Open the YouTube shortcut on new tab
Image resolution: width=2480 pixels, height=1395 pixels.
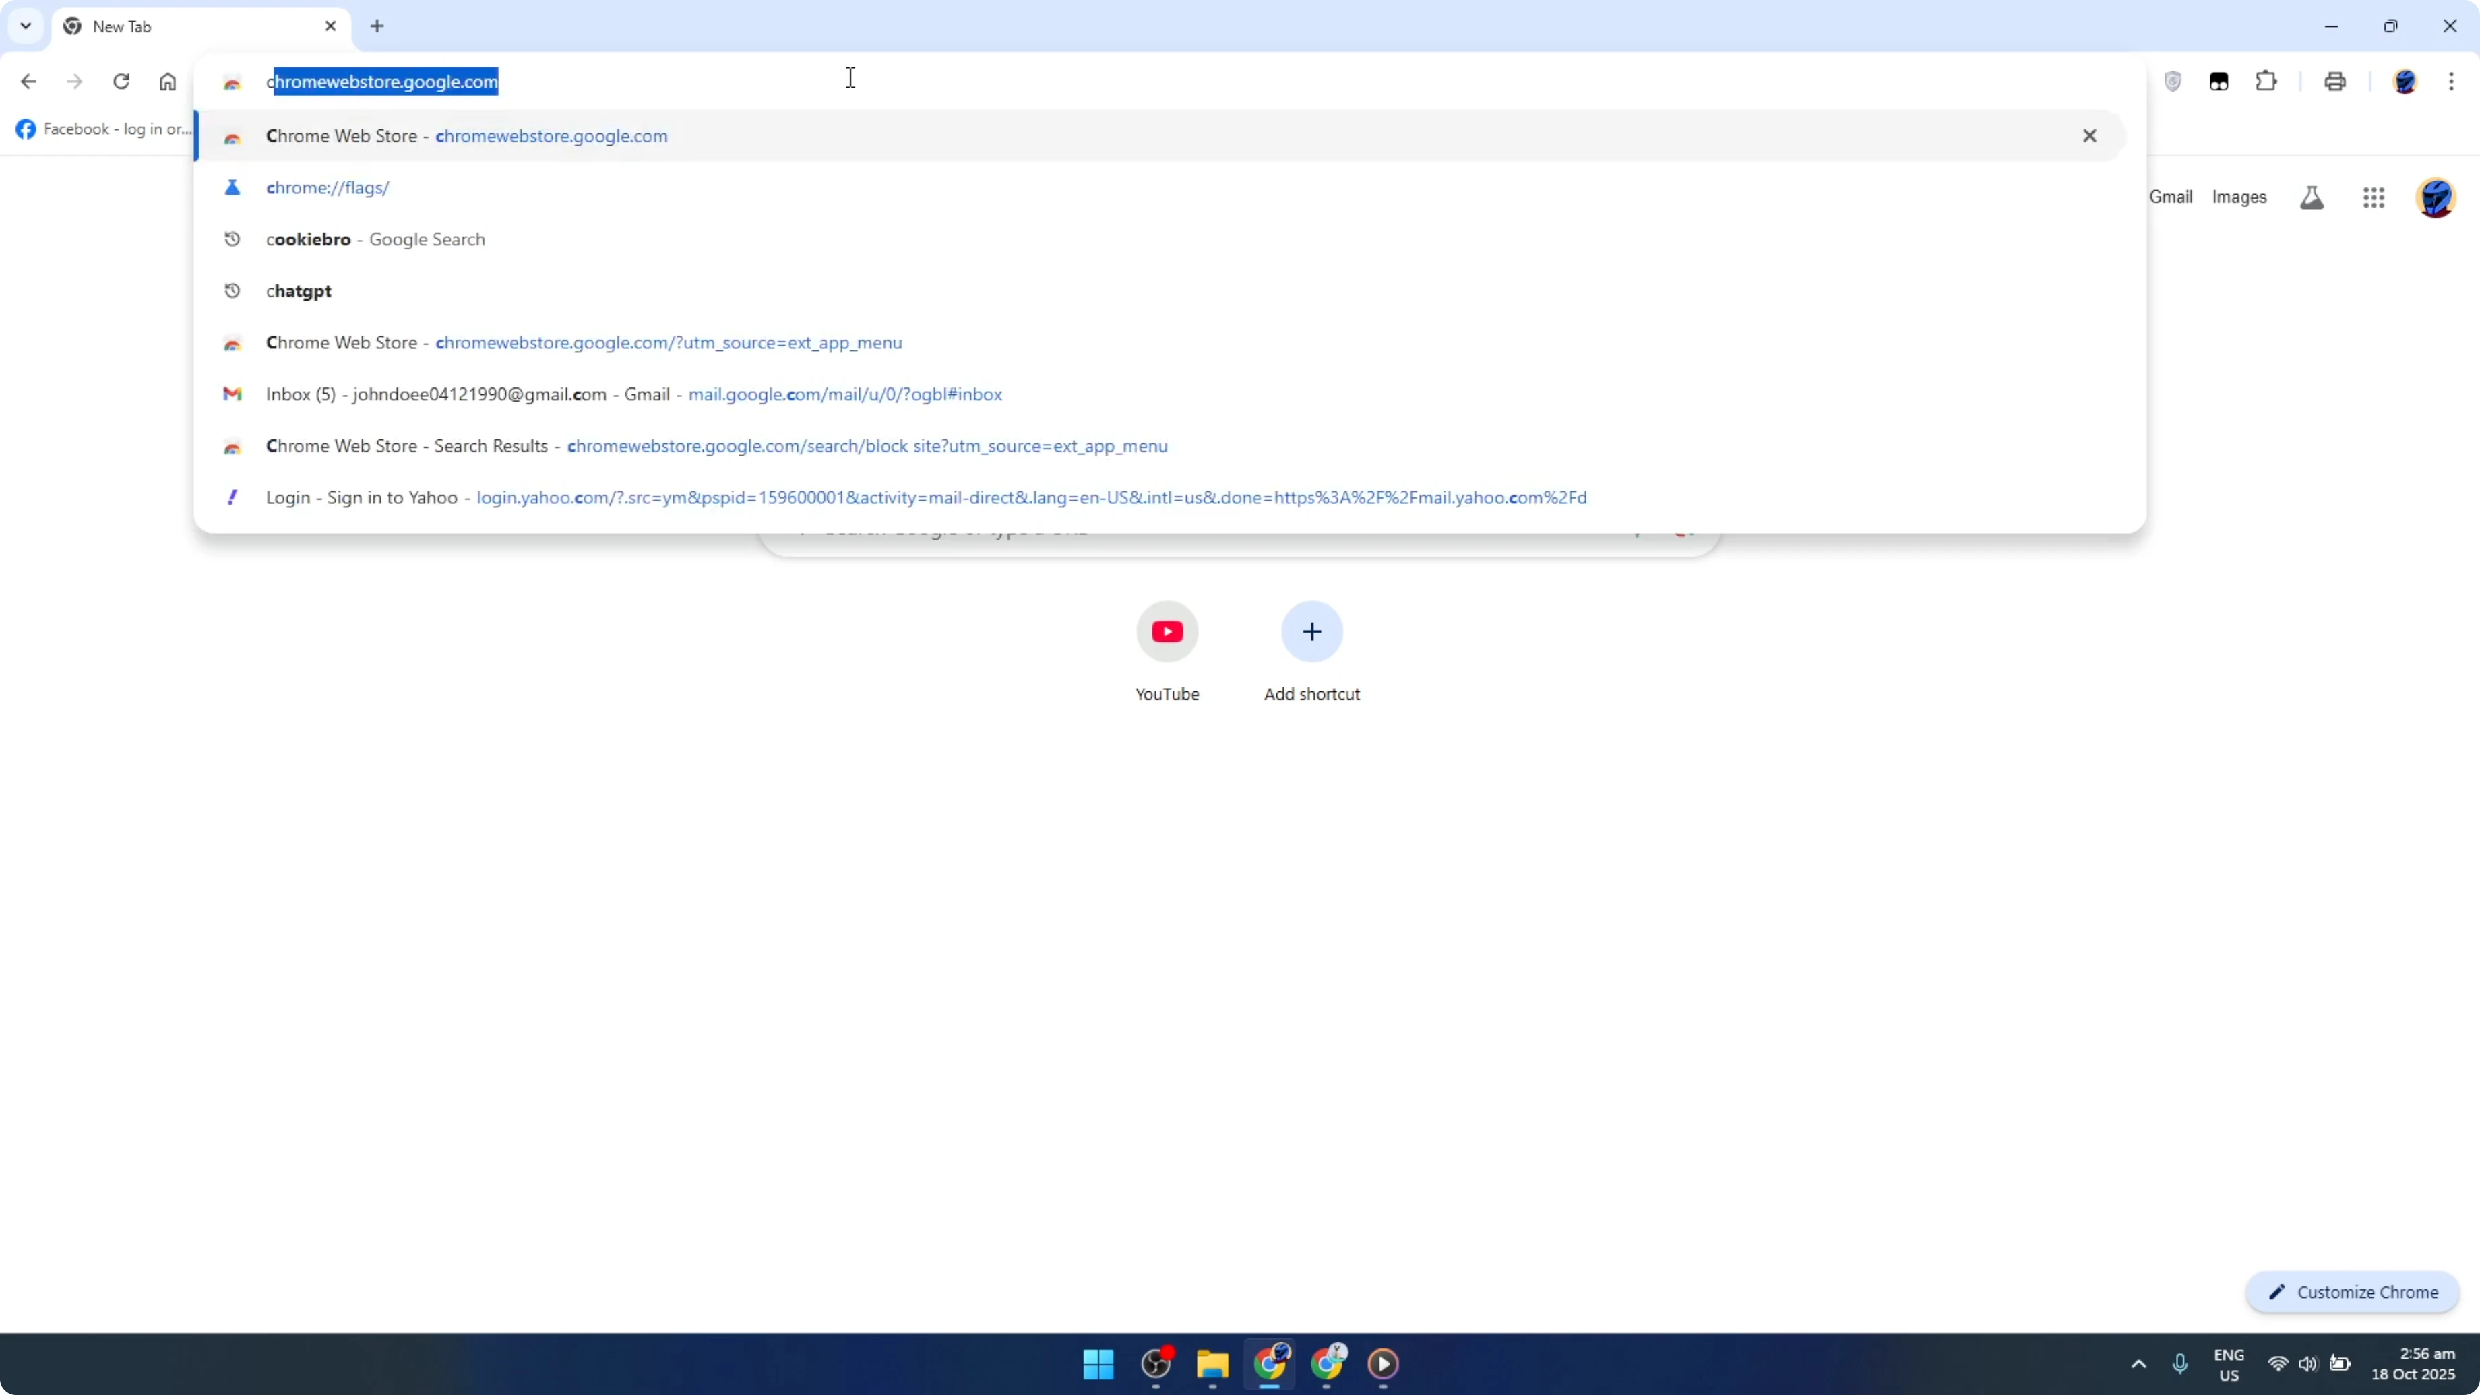coord(1167,633)
